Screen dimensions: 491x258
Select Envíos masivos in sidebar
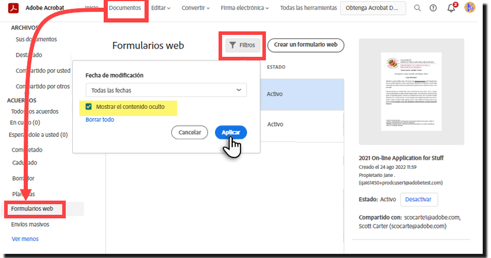point(30,224)
